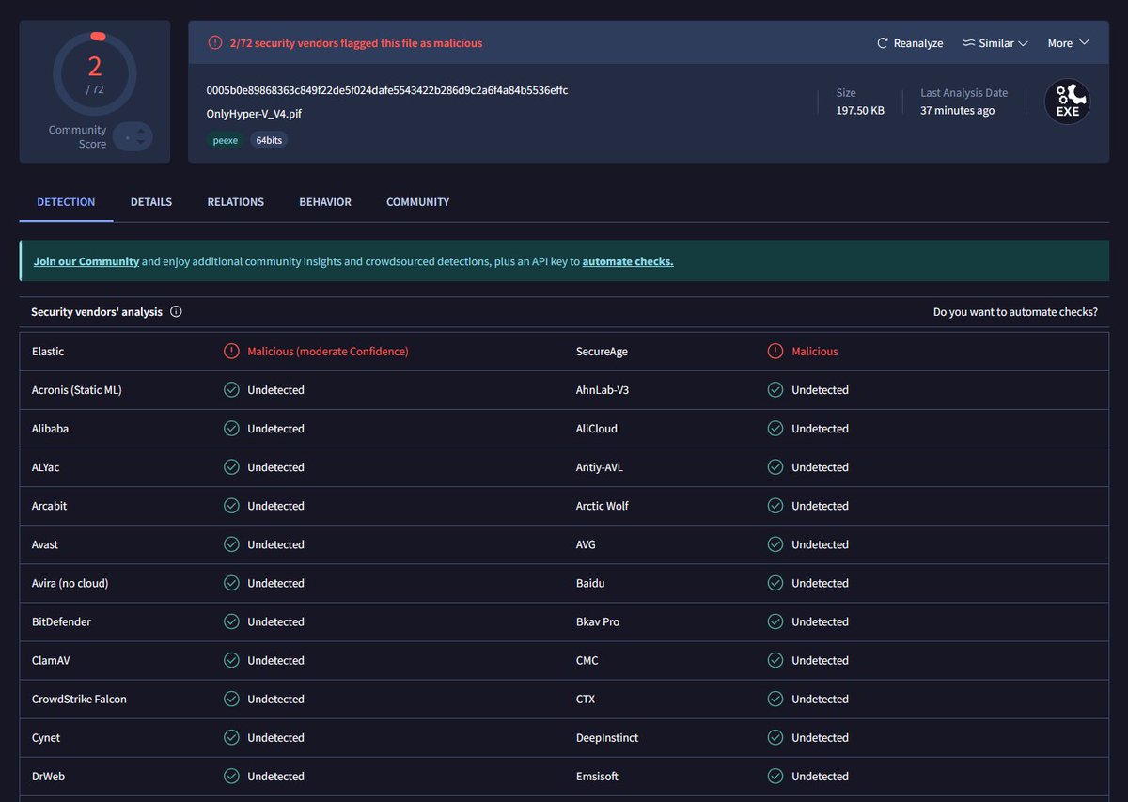Click the EXE file type icon

(1068, 102)
